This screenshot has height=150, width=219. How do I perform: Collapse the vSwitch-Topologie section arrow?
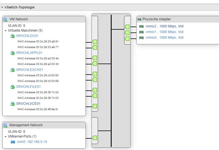[2, 7]
